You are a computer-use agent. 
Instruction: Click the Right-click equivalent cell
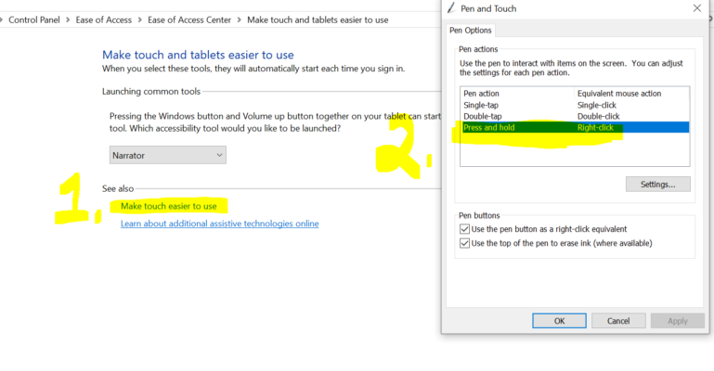pos(595,128)
